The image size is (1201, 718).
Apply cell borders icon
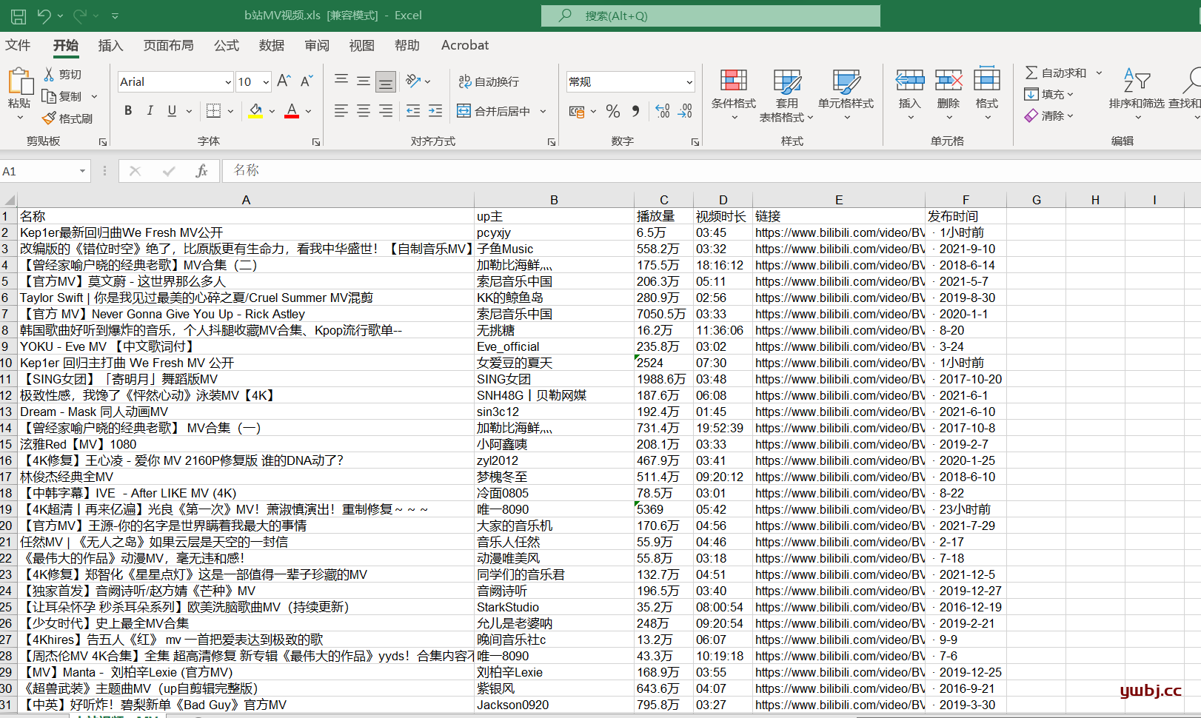point(214,111)
